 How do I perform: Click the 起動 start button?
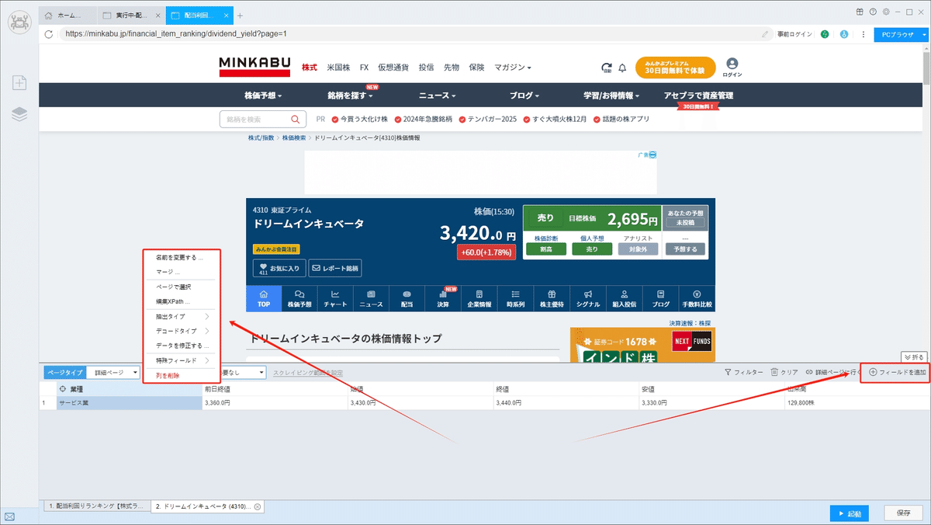[x=849, y=513]
